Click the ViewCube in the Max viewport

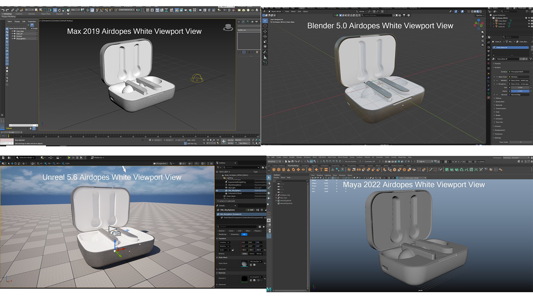[x=228, y=27]
